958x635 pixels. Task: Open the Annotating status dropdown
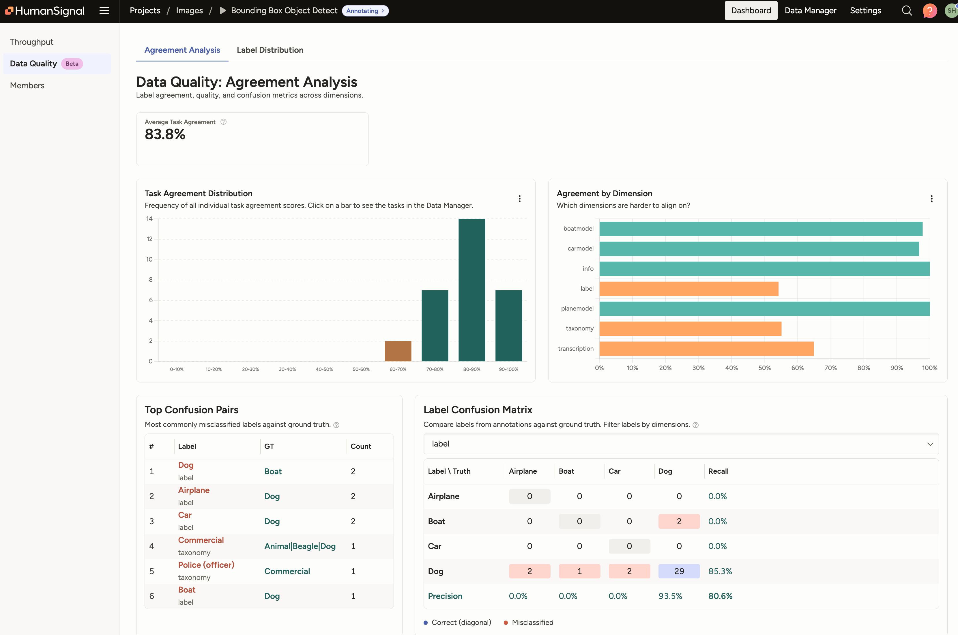coord(365,11)
